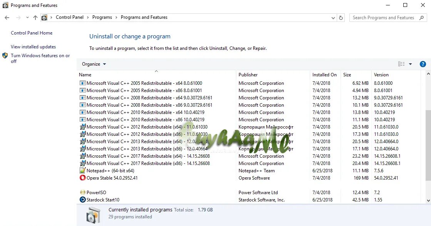Click icon of Visual C++ 2013 (x86) entry
Screen dimensions: 431x226
[82, 149]
